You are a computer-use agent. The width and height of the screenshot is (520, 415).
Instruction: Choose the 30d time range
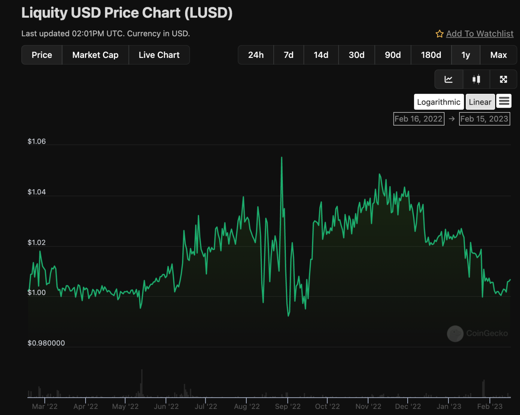[x=357, y=55]
